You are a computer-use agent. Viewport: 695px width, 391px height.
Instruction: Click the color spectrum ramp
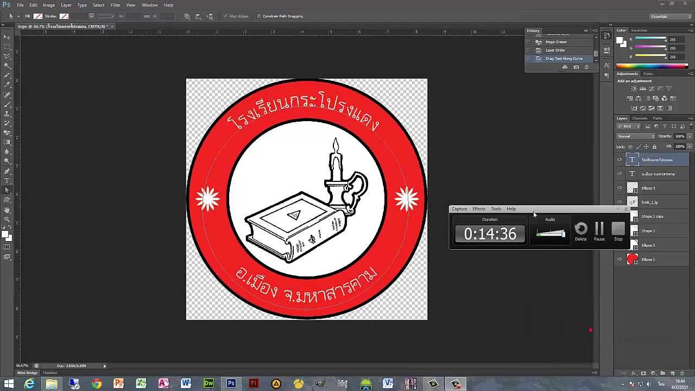652,66
